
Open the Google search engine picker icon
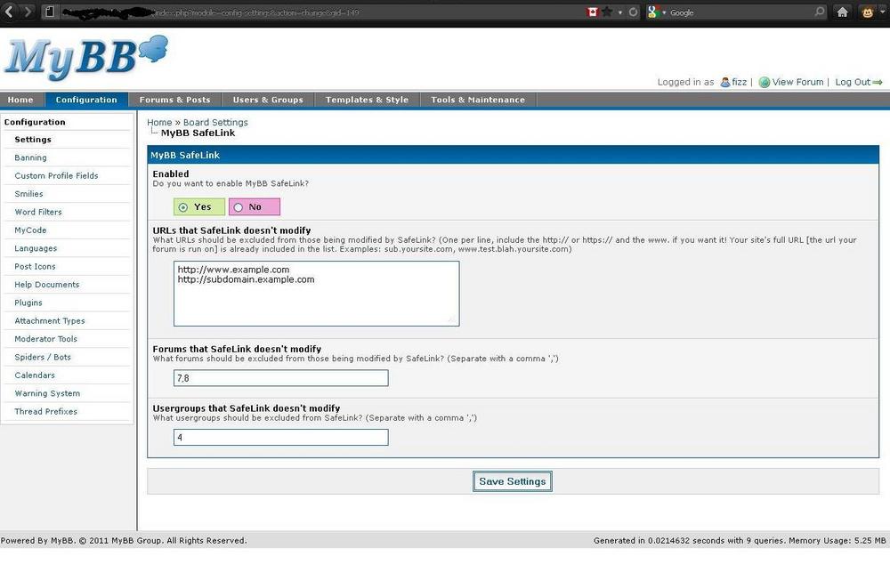(x=652, y=12)
